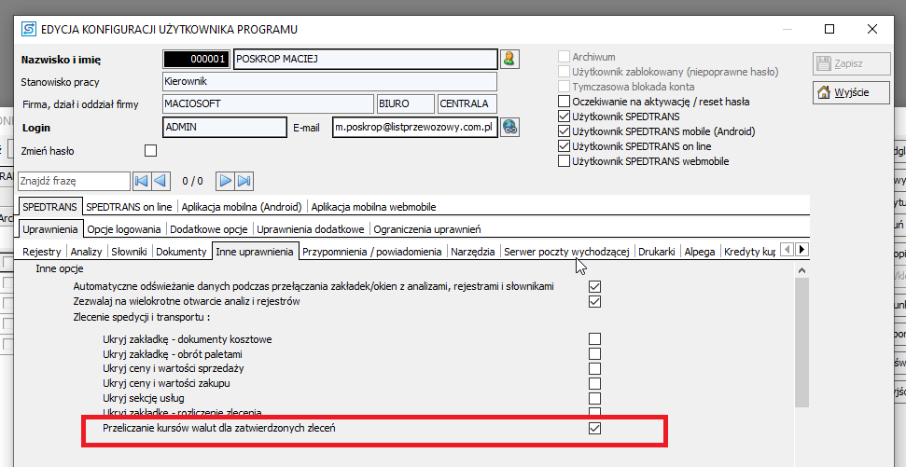Select the Uprawnienia tab

point(50,229)
